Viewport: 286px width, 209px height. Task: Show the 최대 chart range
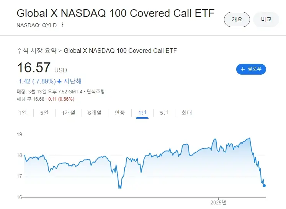coord(186,113)
